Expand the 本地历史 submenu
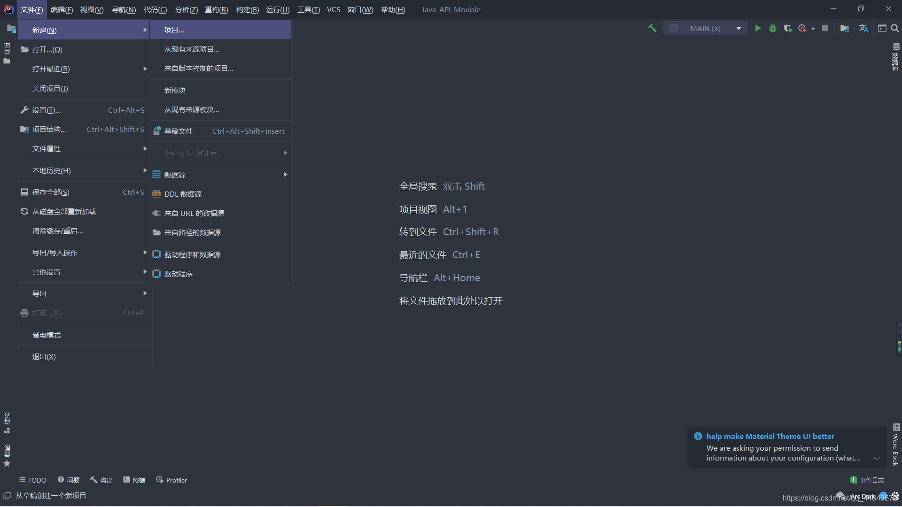 (x=84, y=171)
